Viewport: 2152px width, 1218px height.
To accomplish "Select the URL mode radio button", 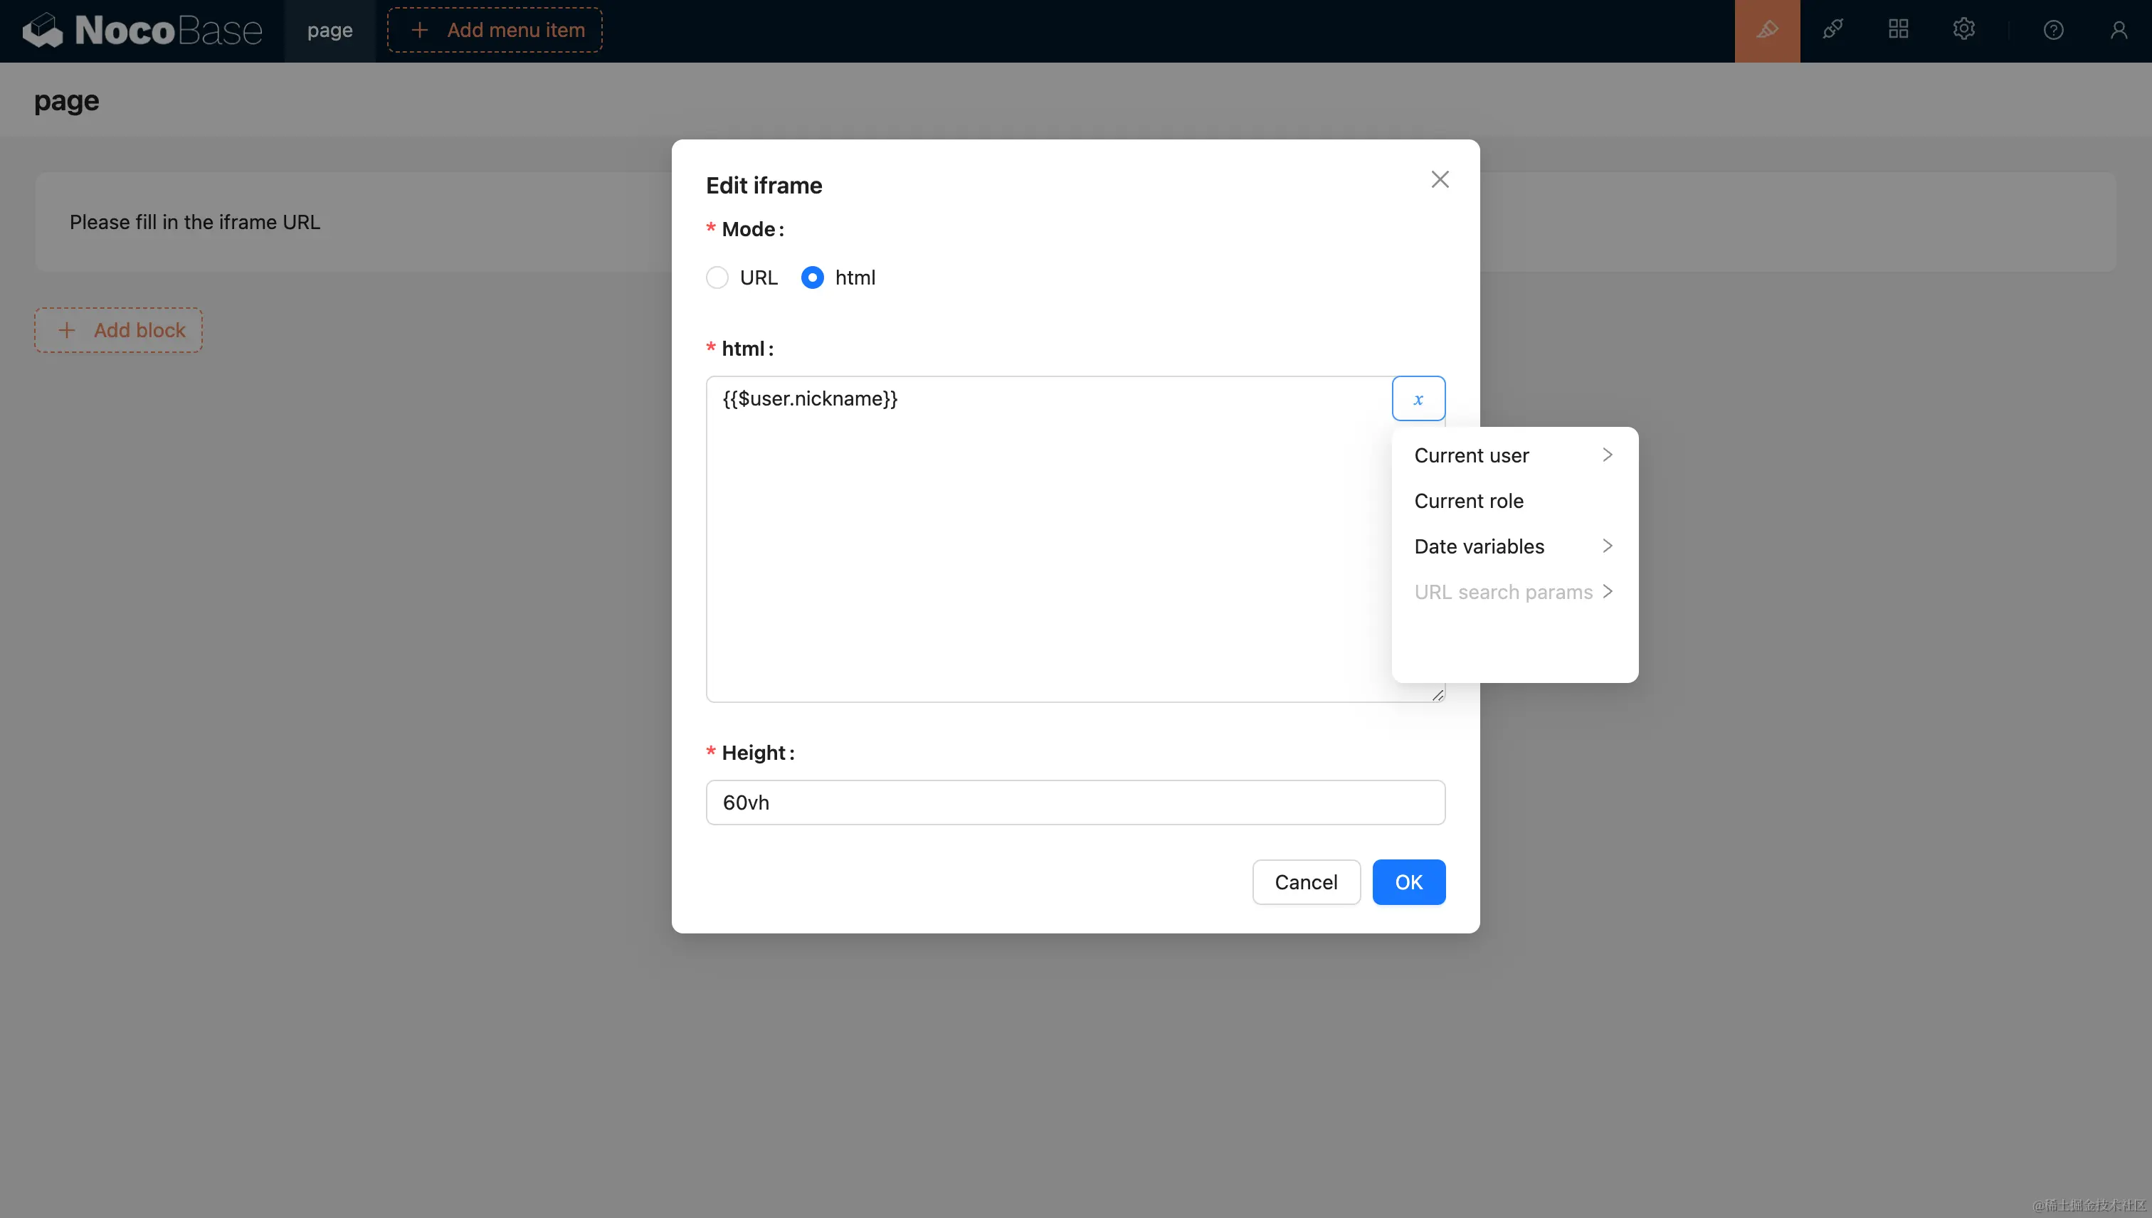I will coord(717,277).
